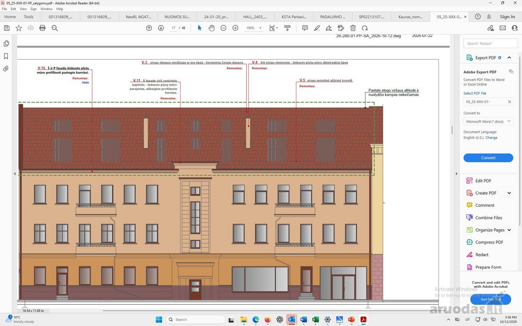Open the Edit menu
This screenshot has width=522, height=326.
[x=13, y=9]
